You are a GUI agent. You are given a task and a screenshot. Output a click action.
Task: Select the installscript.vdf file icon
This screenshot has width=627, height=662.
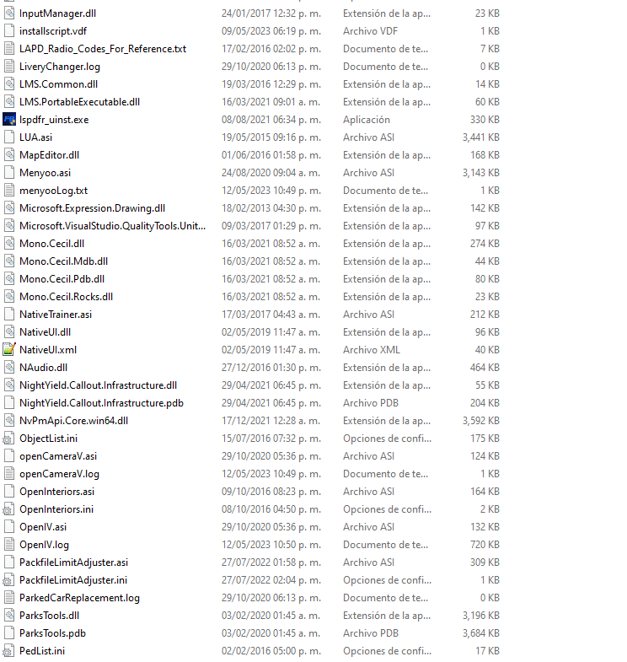pos(9,31)
